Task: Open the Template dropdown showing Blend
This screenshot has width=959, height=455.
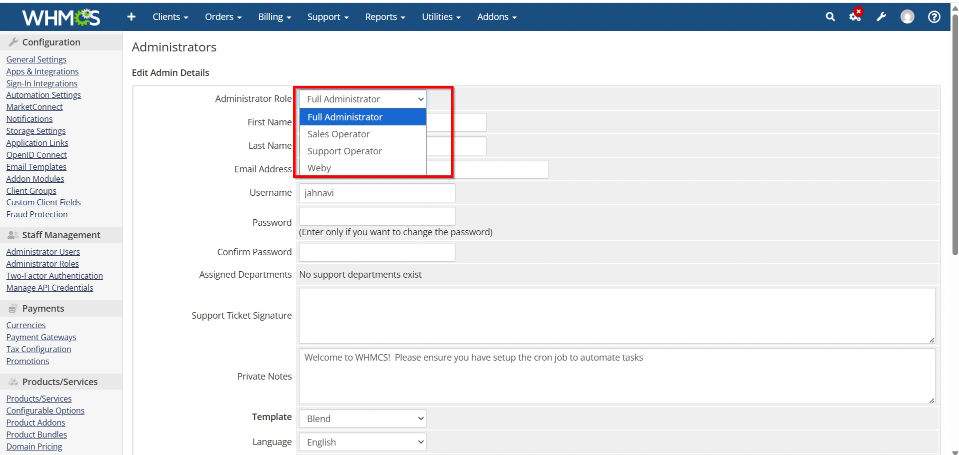Action: pyautogui.click(x=362, y=419)
